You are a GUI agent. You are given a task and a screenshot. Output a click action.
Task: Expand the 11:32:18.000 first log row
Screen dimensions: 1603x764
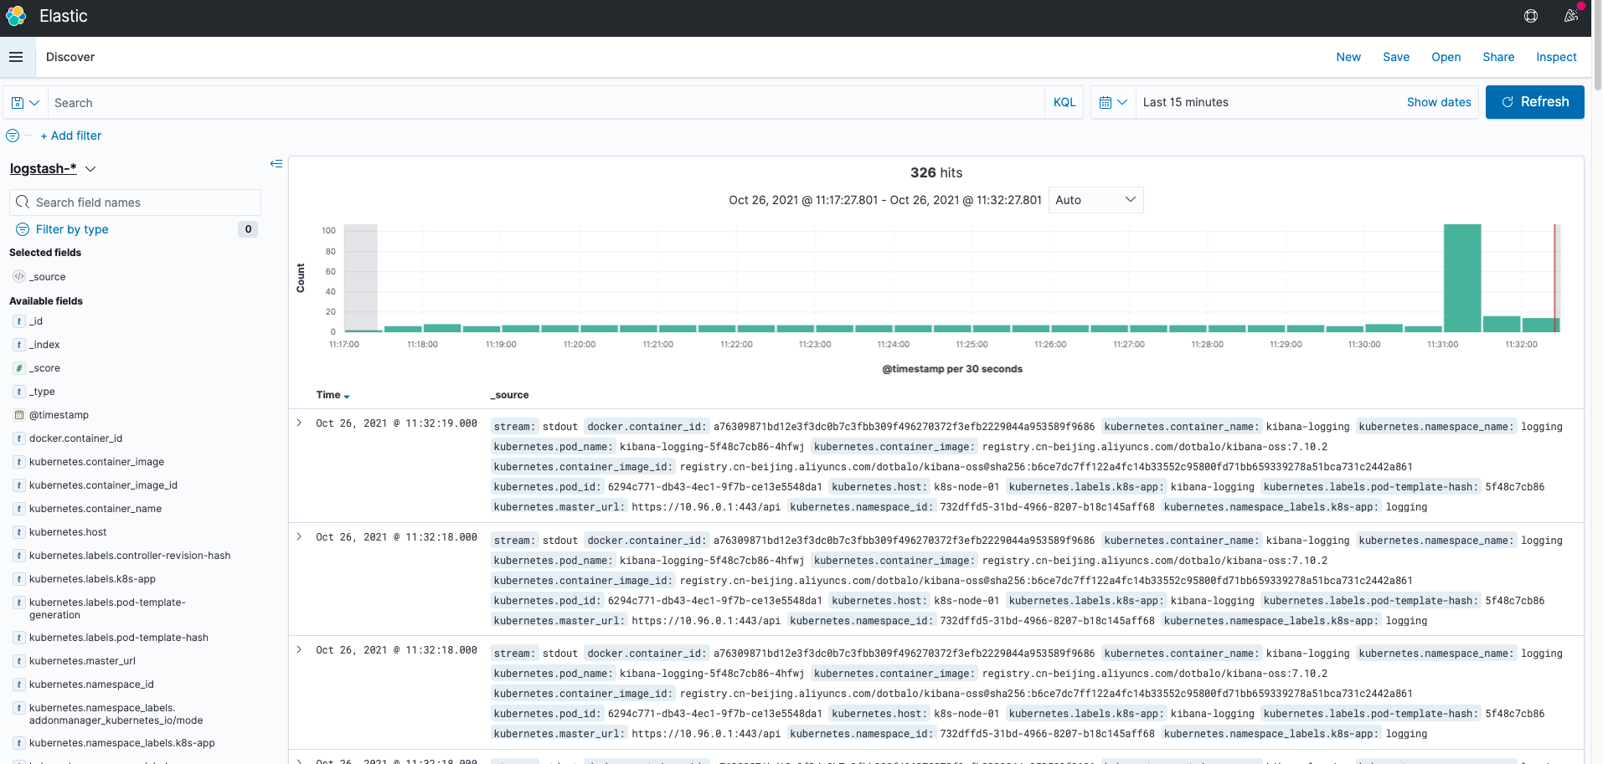pyautogui.click(x=299, y=537)
